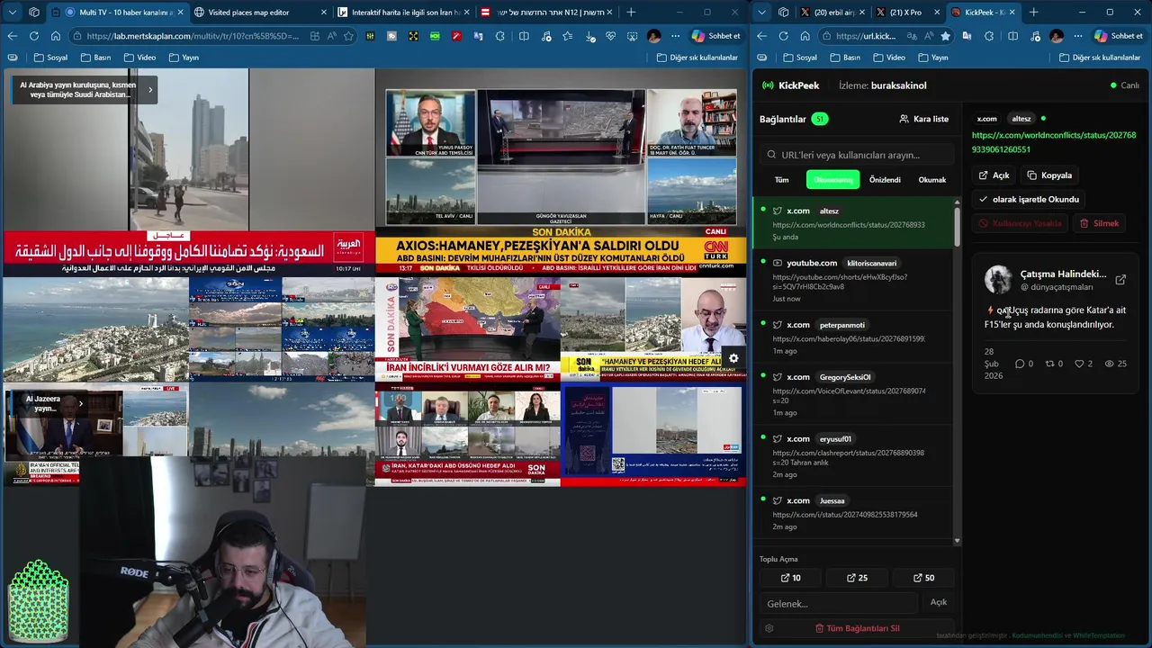Viewport: 1152px width, 648px height.
Task: Expand the Al Arabiya stream label chevron
Action: 150,90
